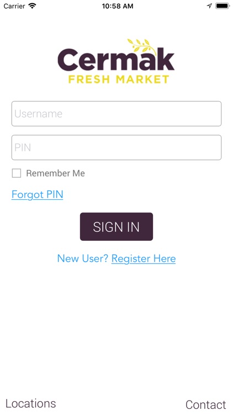Click the yellow FRESH MARKET tagline

119,79
